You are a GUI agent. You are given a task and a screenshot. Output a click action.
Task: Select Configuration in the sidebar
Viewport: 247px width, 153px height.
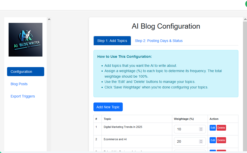click(x=26, y=72)
